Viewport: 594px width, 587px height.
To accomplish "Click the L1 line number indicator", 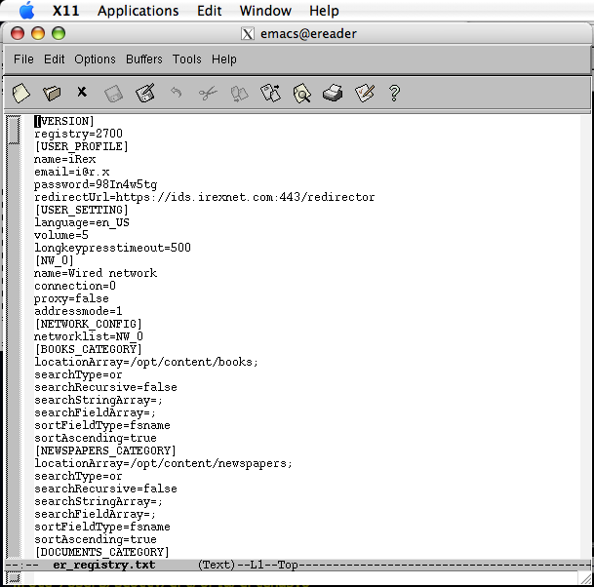I will pyautogui.click(x=257, y=565).
